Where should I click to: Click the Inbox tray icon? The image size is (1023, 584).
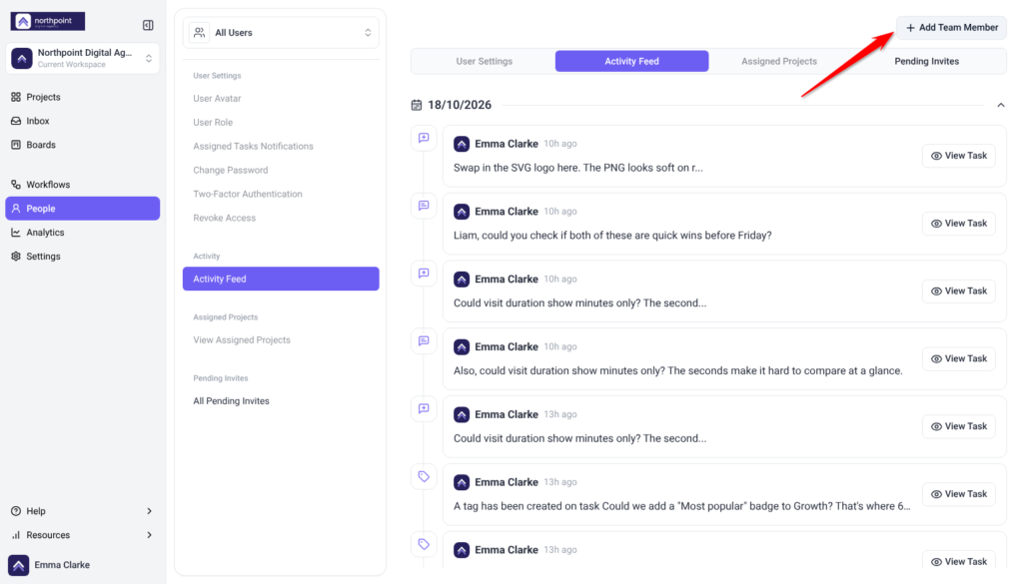coord(16,121)
